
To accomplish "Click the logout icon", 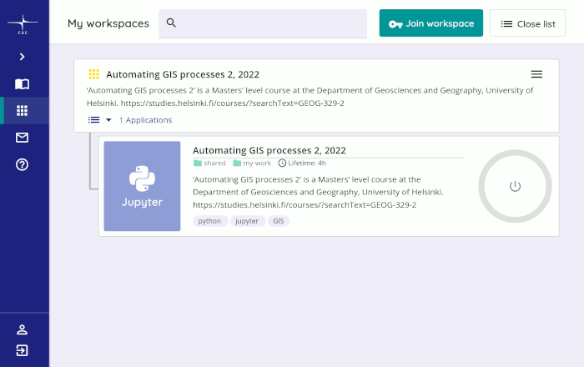I will click(22, 350).
